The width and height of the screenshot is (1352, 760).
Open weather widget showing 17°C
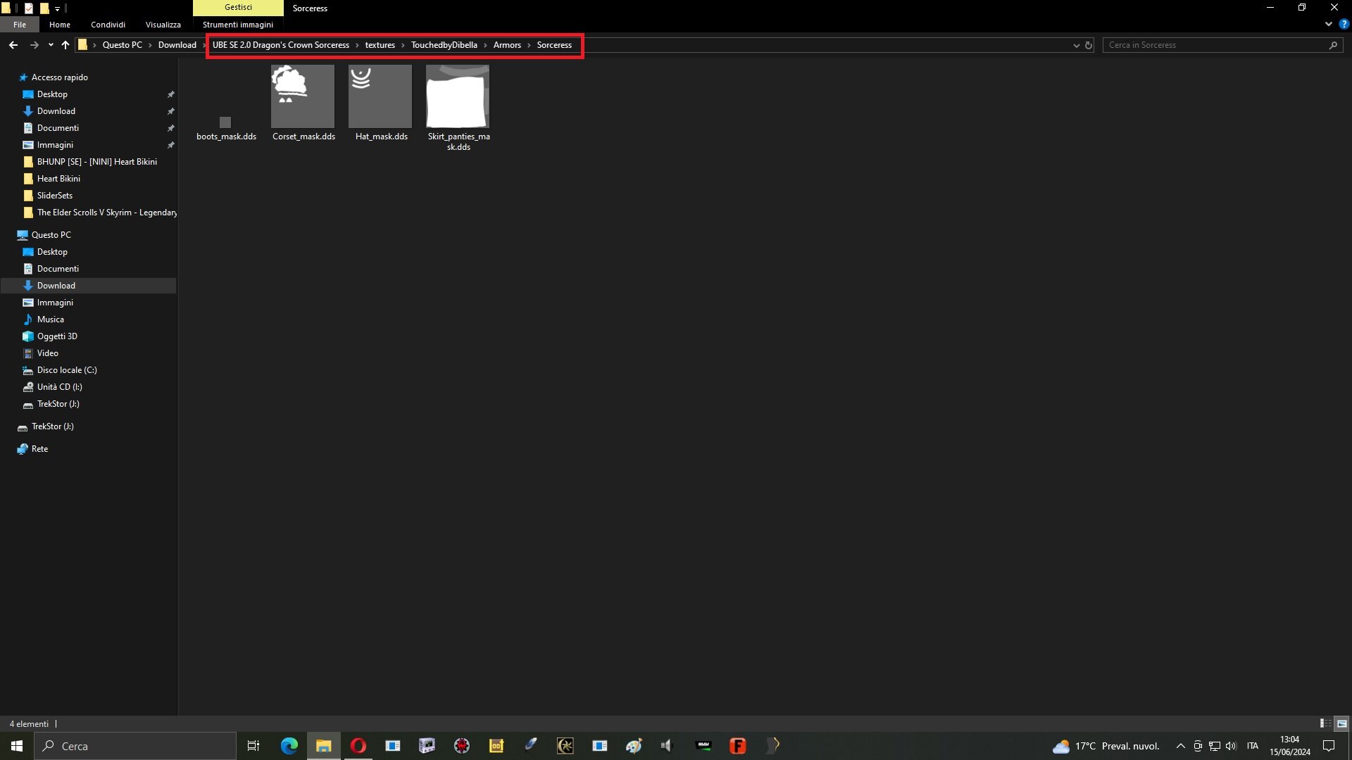[x=1106, y=746]
